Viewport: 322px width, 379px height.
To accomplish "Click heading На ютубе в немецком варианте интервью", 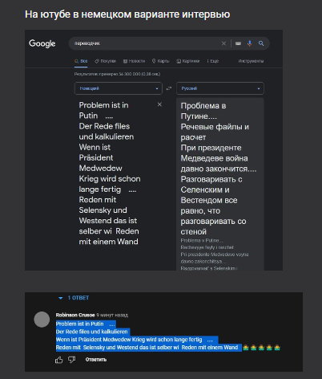I will pyautogui.click(x=127, y=14).
